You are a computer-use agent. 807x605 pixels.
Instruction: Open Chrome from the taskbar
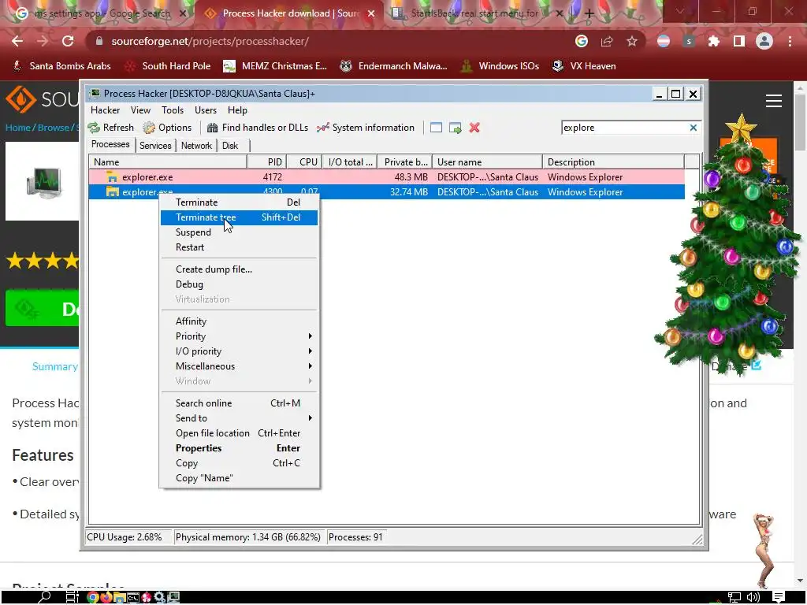[x=93, y=597]
